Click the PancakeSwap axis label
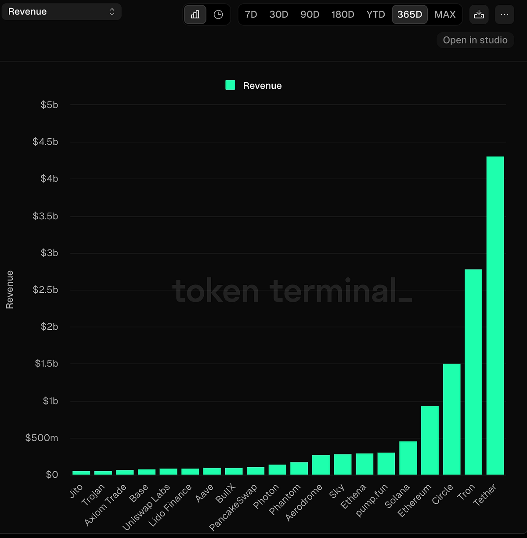The width and height of the screenshot is (527, 538). pyautogui.click(x=233, y=507)
